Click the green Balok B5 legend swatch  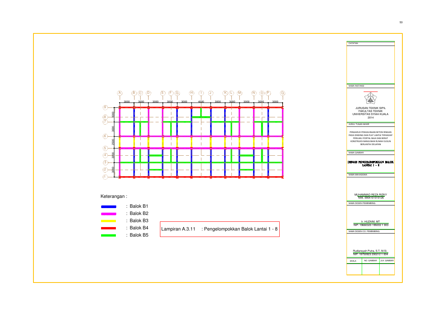point(109,235)
